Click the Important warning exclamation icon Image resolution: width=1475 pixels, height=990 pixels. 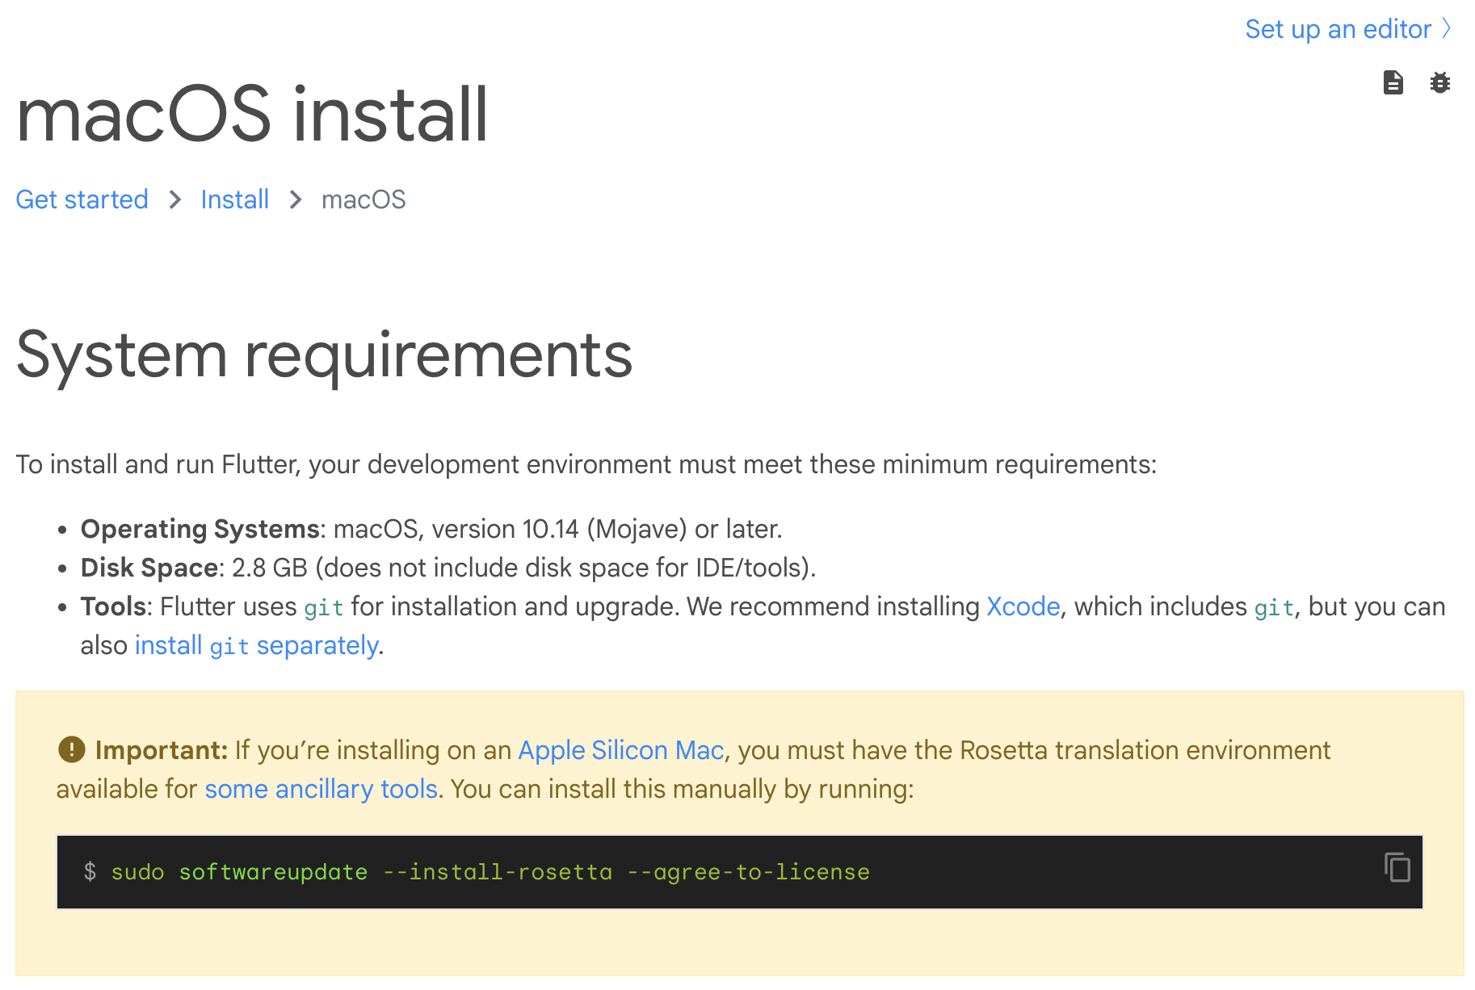tap(72, 749)
